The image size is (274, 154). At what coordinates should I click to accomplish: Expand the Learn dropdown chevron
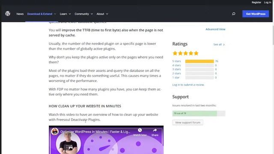(70, 14)
